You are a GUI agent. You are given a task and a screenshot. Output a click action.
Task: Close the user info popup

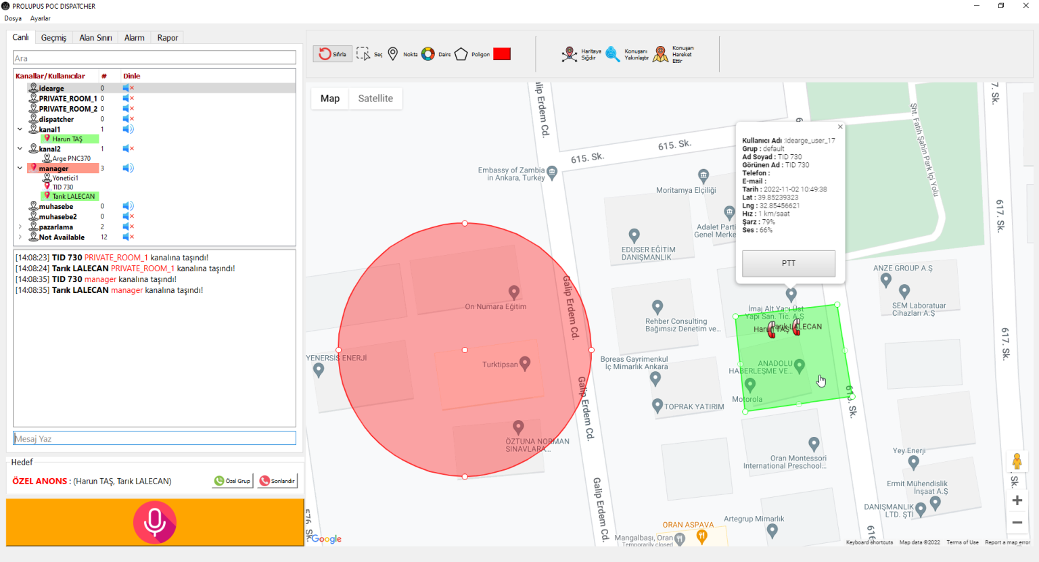tap(840, 126)
